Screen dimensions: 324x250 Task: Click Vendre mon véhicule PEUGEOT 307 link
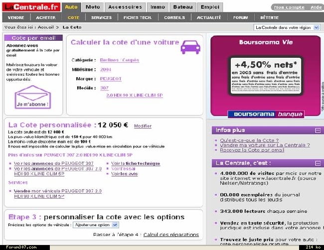point(58,194)
